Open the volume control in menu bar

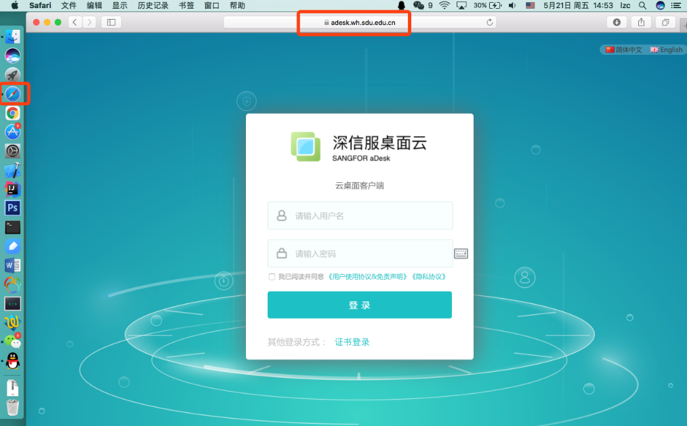tap(512, 5)
